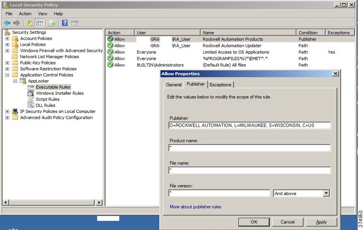Click the DLL Rules icon
Screen dimensions: 364x230
click(31, 105)
